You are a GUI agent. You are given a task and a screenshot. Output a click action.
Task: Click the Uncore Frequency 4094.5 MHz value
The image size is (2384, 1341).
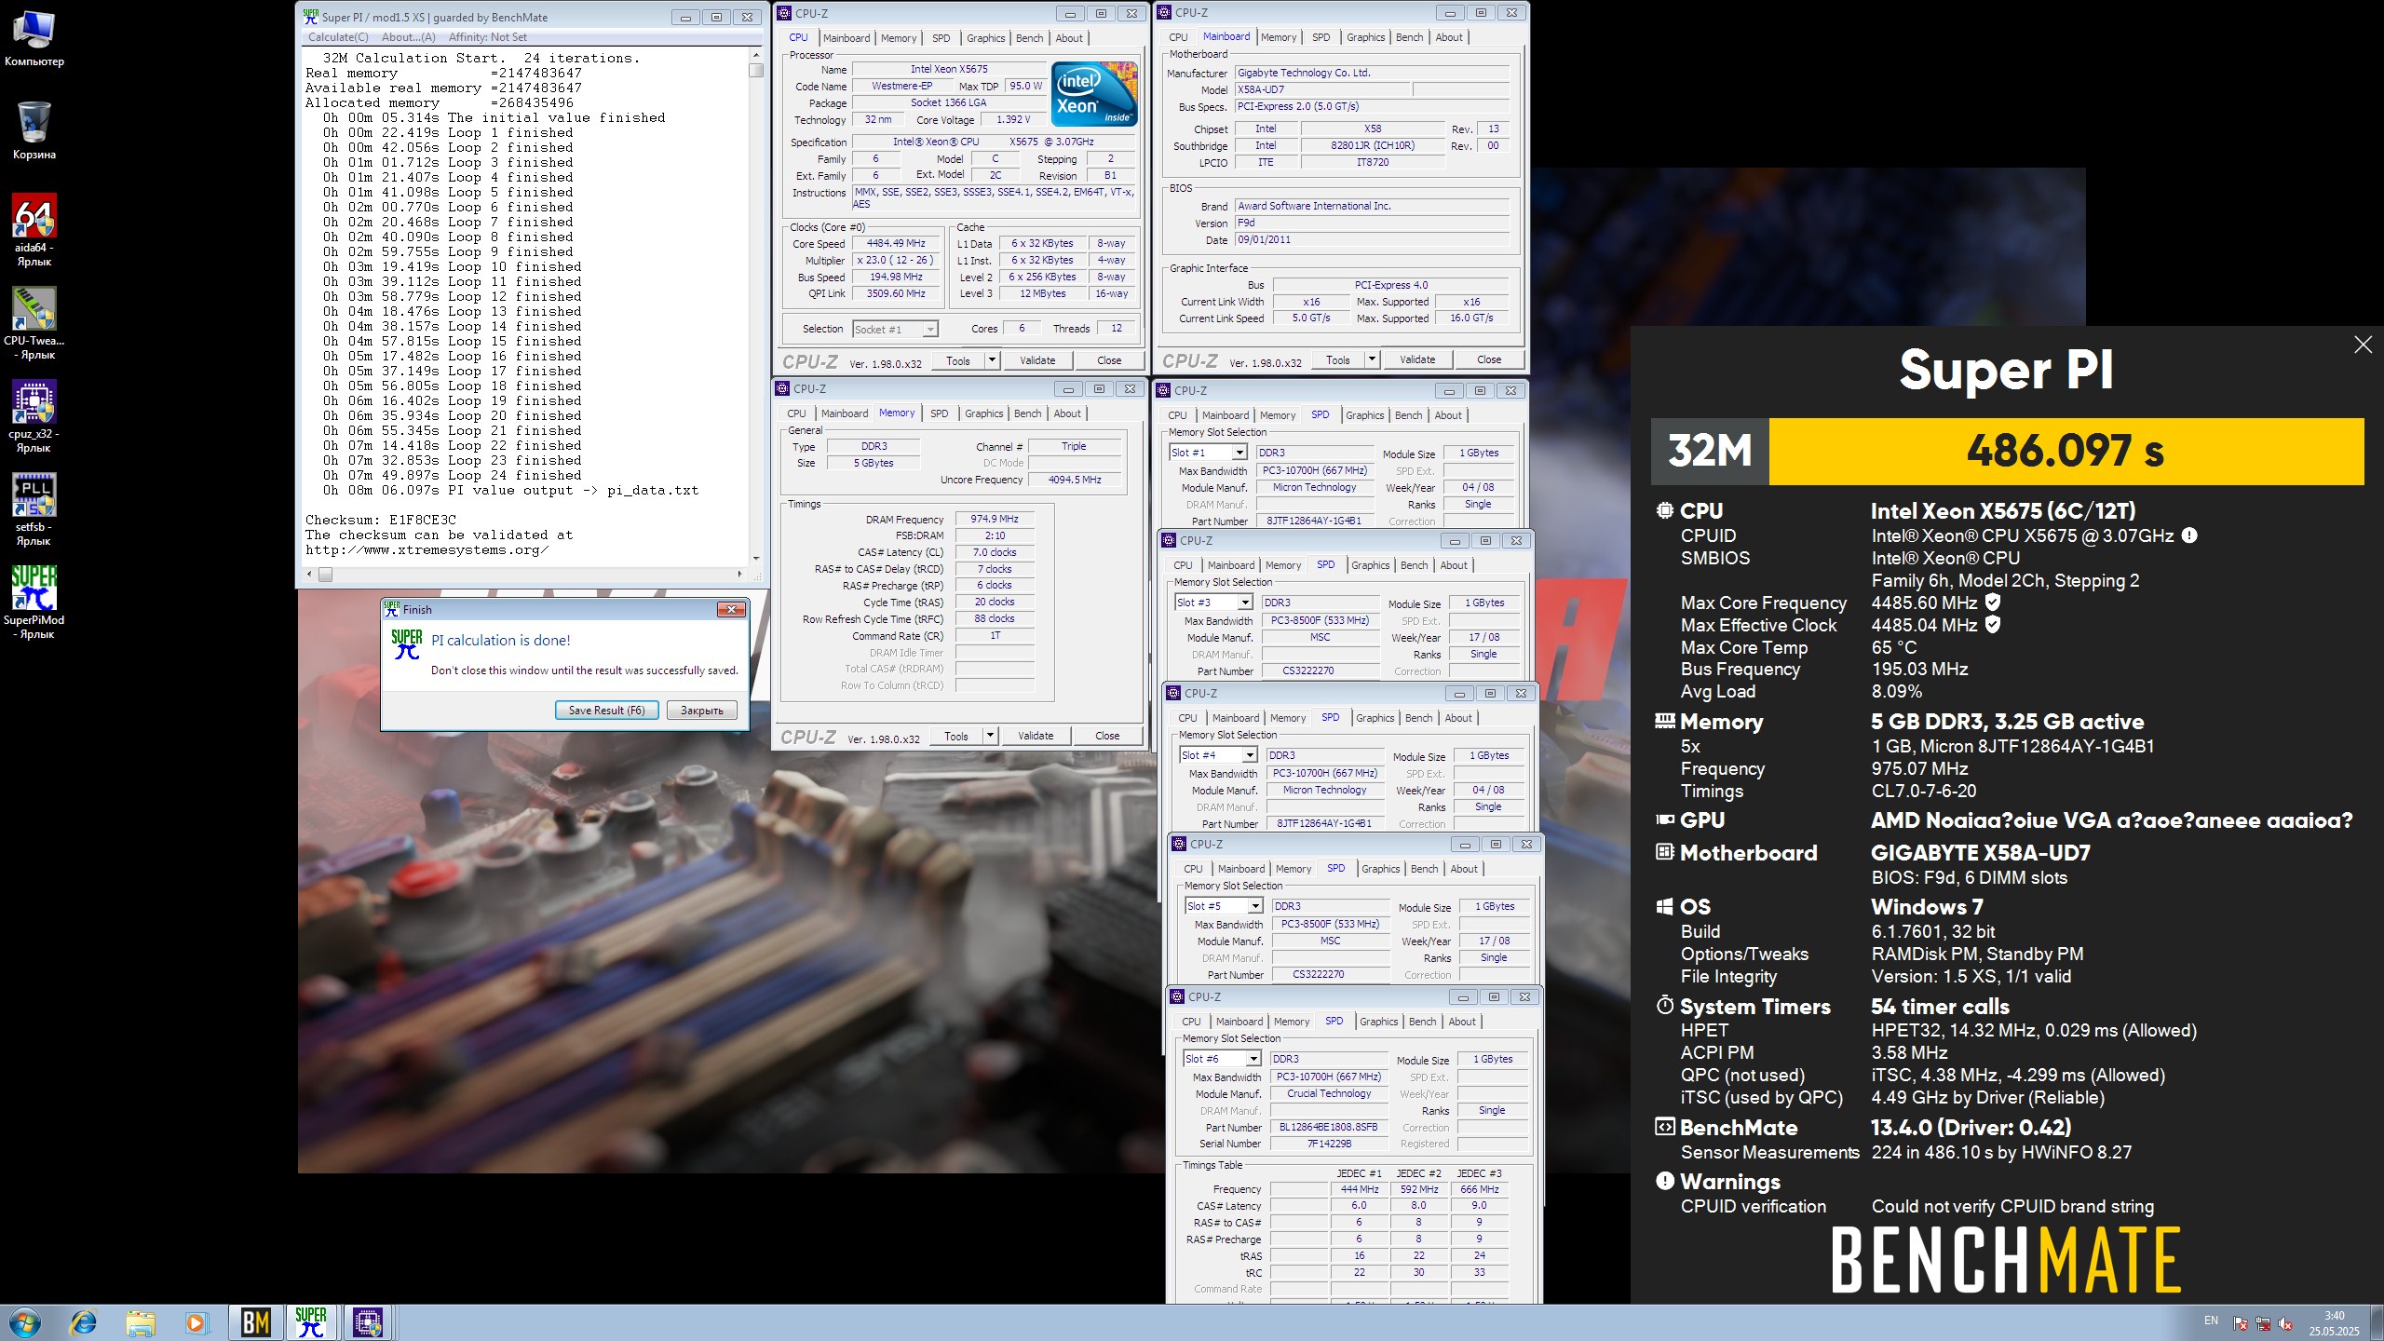click(1074, 480)
